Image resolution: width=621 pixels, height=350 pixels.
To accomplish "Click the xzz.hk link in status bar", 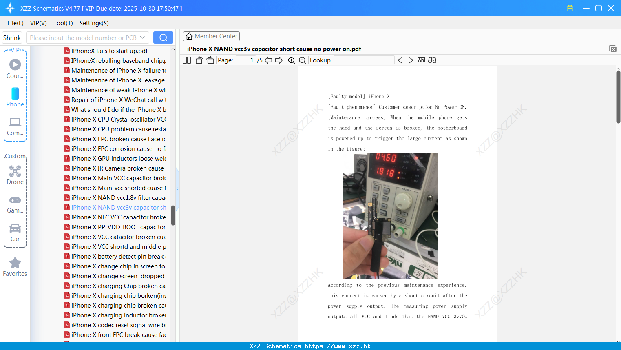I will point(338,346).
